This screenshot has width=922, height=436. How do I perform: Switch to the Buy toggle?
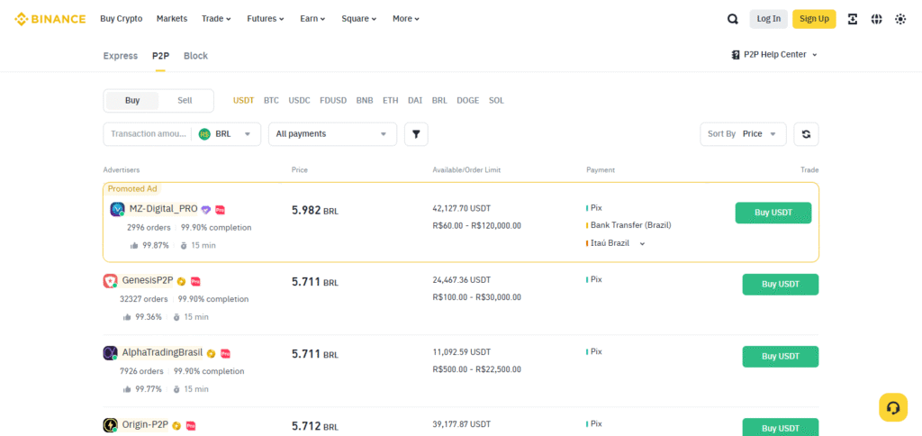[x=132, y=101]
